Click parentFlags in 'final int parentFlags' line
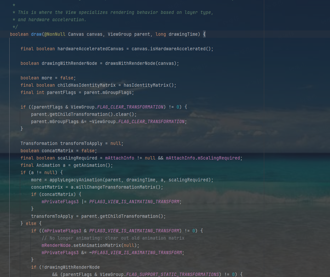This screenshot has width=330, height=277. 61,92
